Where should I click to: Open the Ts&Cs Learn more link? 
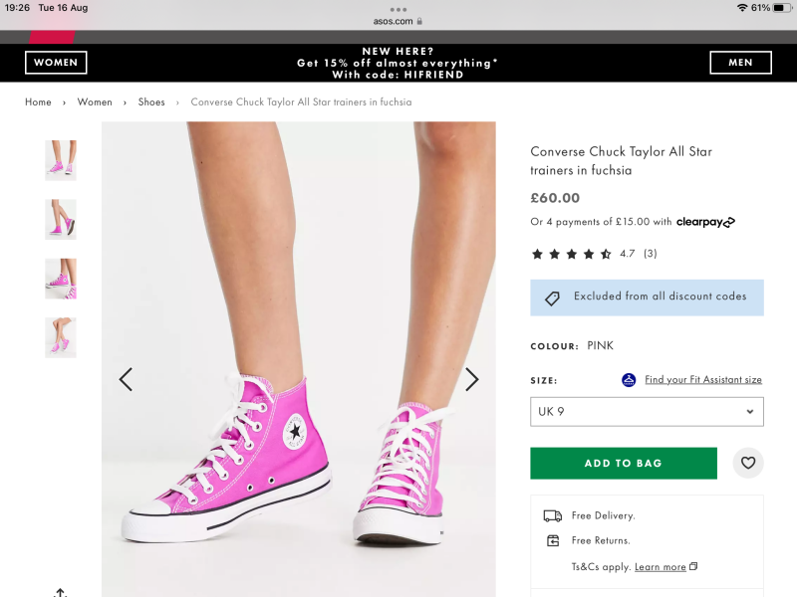click(661, 566)
